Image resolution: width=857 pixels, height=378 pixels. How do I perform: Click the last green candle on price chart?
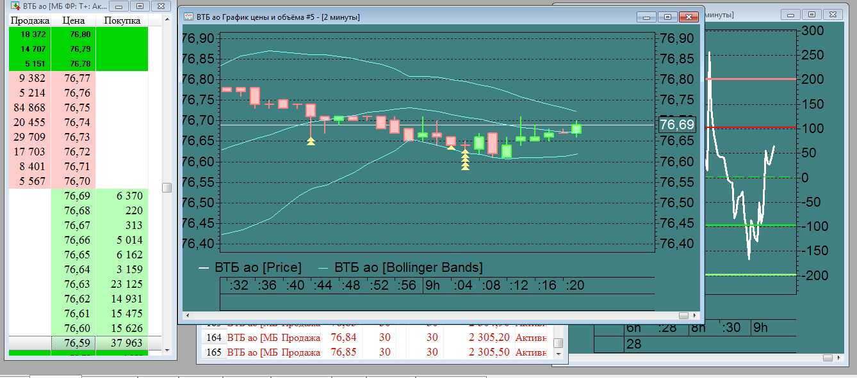click(x=576, y=129)
